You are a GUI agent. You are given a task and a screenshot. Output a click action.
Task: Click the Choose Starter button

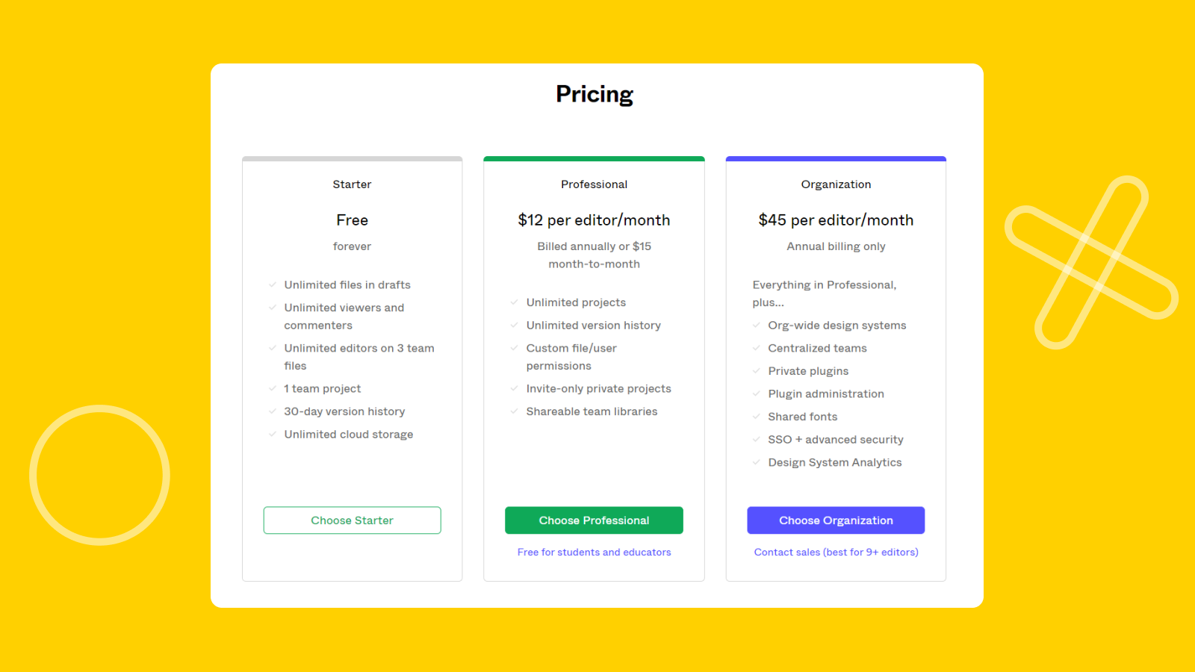352,520
